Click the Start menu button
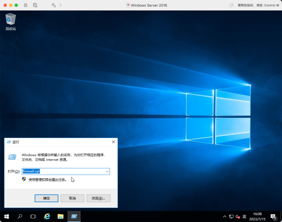The width and height of the screenshot is (282, 222). click(7, 217)
